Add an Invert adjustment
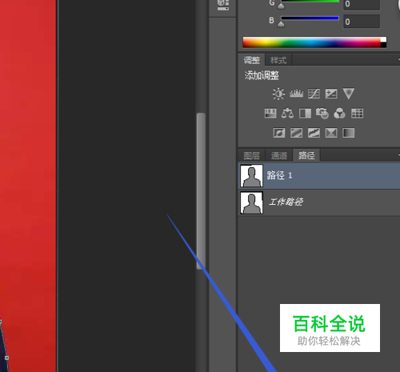 point(279,133)
